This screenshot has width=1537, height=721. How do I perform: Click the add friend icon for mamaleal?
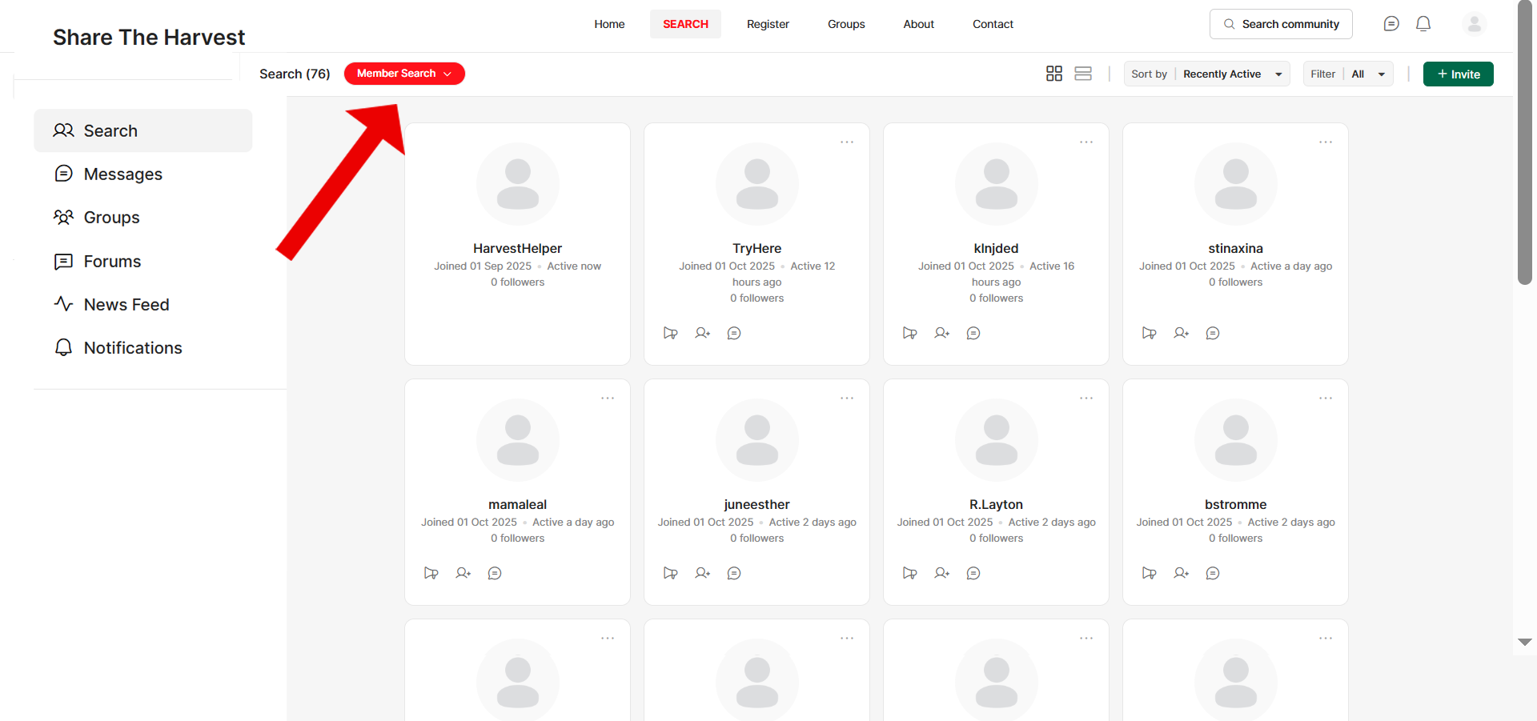463,573
